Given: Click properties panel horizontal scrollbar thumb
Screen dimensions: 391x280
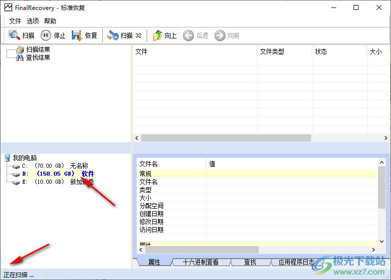Looking at the screenshot, I should [202, 250].
